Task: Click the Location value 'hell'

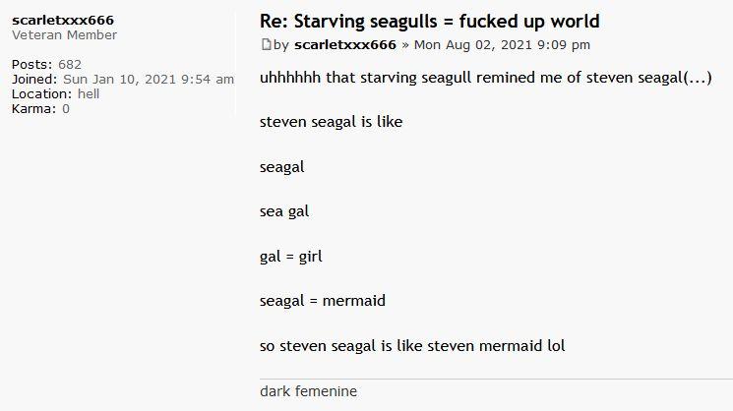Action: coord(89,93)
